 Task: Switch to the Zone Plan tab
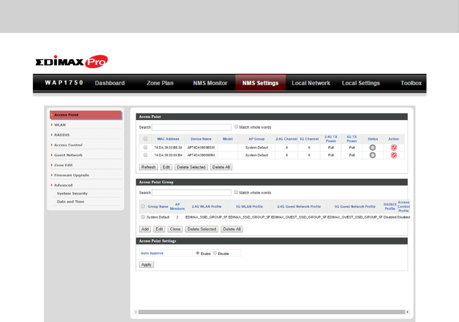[160, 83]
